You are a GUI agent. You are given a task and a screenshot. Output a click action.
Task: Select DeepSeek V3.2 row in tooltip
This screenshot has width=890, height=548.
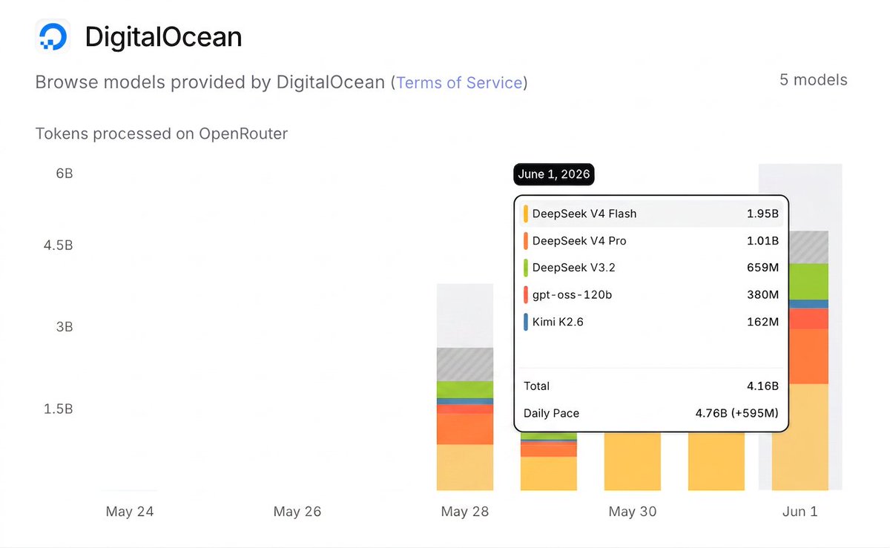click(651, 268)
